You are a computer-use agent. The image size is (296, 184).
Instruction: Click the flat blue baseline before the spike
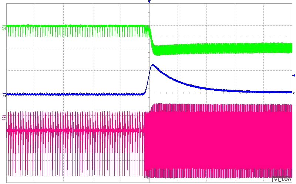pos(74,94)
